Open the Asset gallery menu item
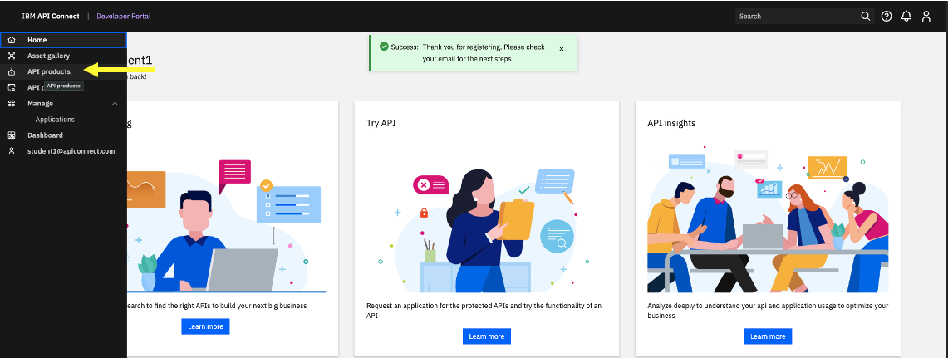This screenshot has width=948, height=358. pos(48,56)
